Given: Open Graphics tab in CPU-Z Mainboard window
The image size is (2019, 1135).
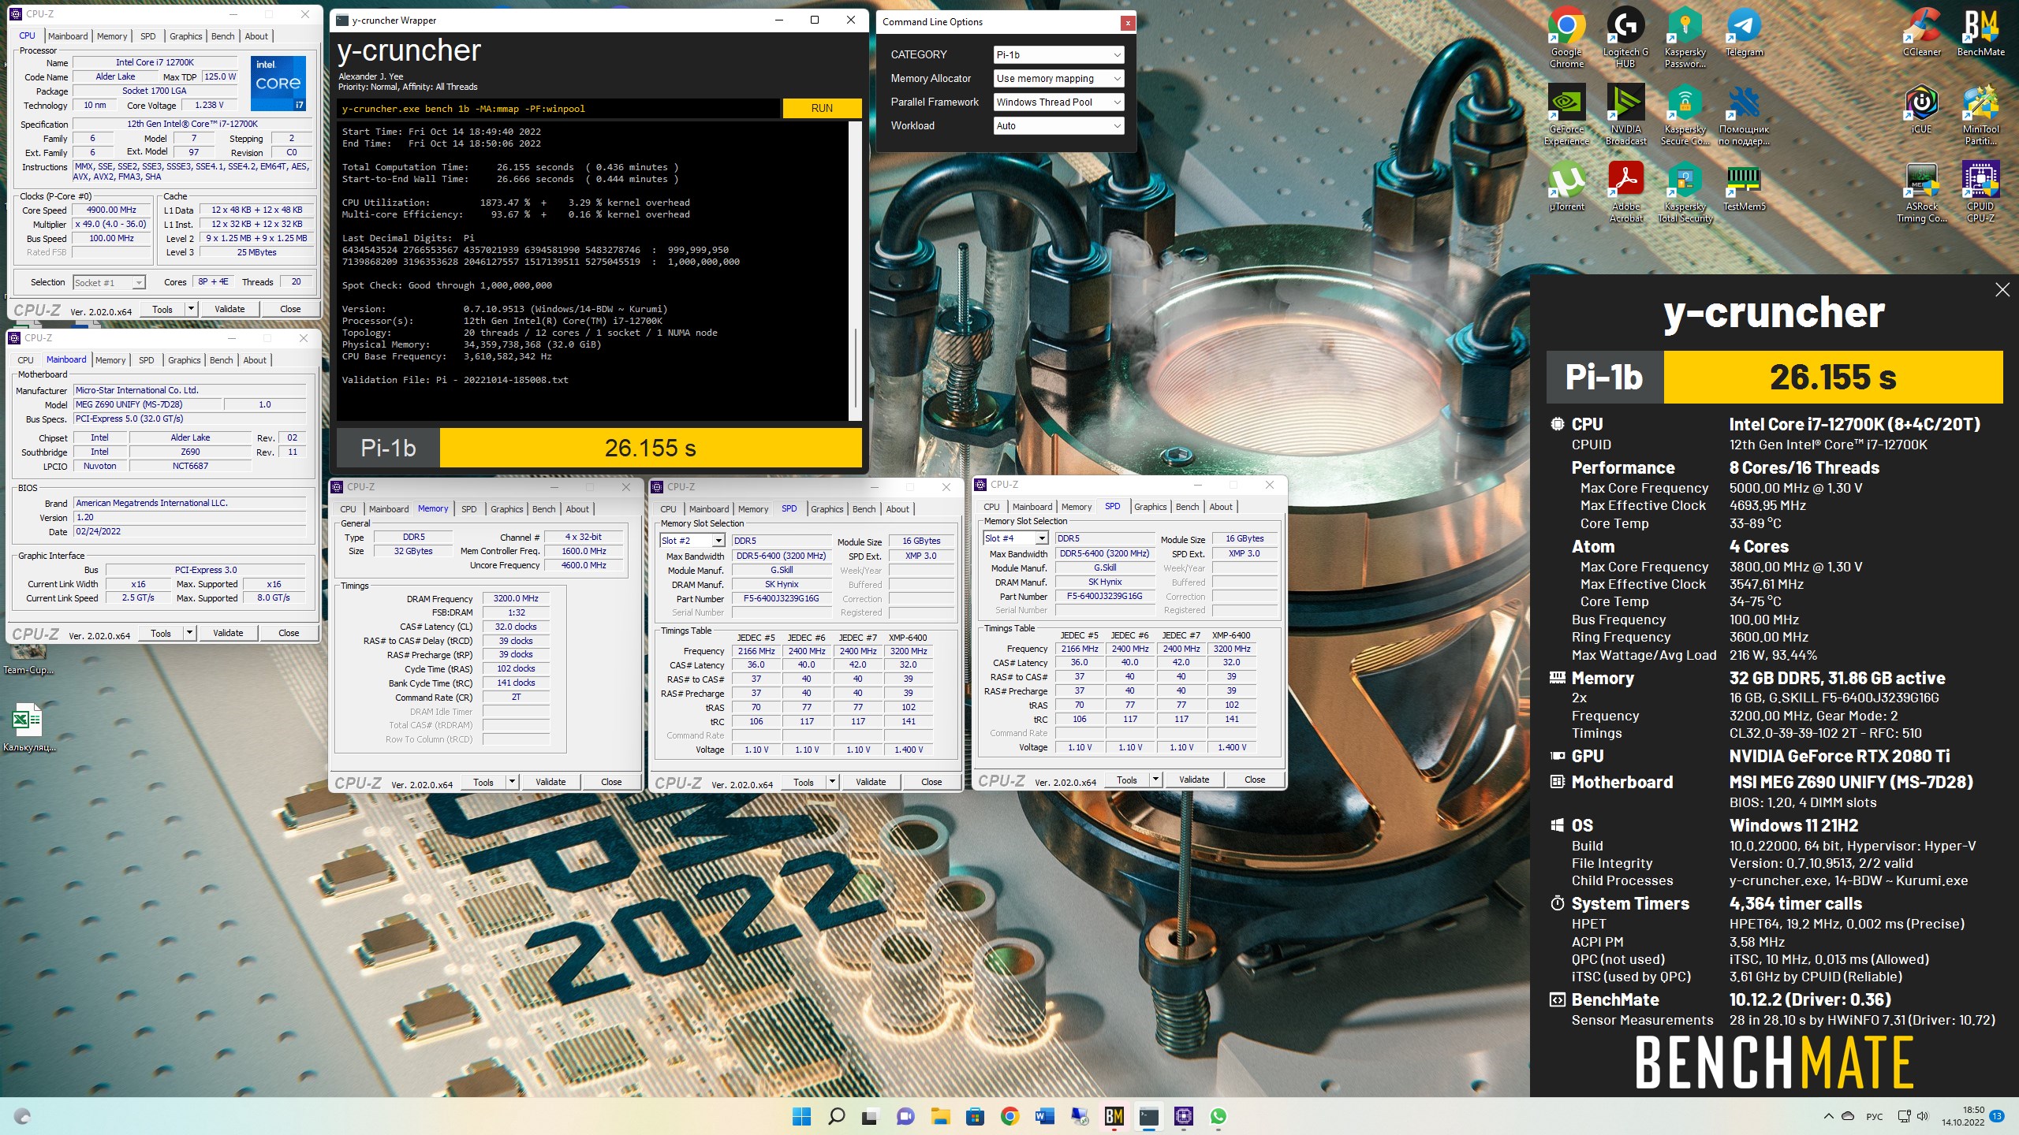Looking at the screenshot, I should pos(185,360).
